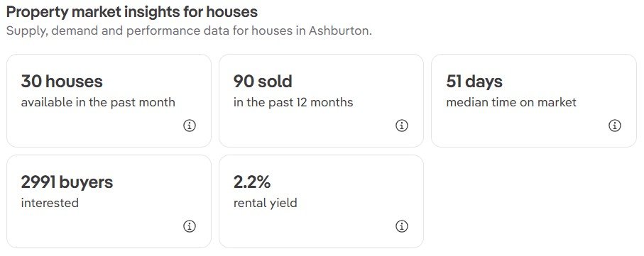Image resolution: width=644 pixels, height=256 pixels.
Task: Click info icon for 90 sold card
Action: 402,126
